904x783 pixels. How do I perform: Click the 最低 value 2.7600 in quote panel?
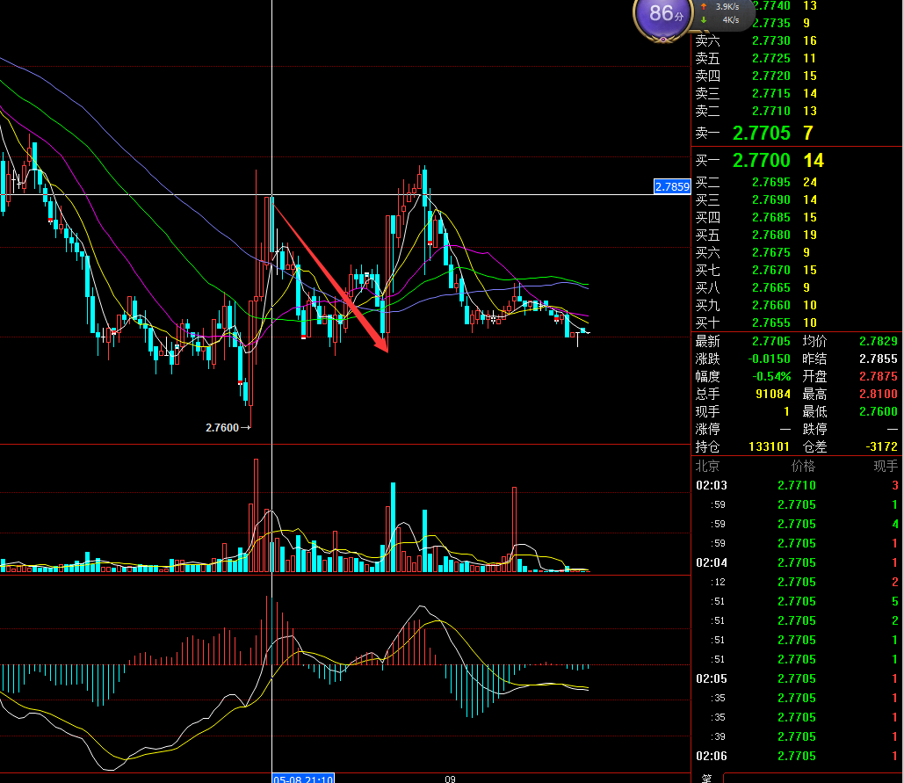click(878, 411)
